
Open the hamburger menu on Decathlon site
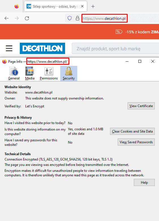click(x=9, y=48)
